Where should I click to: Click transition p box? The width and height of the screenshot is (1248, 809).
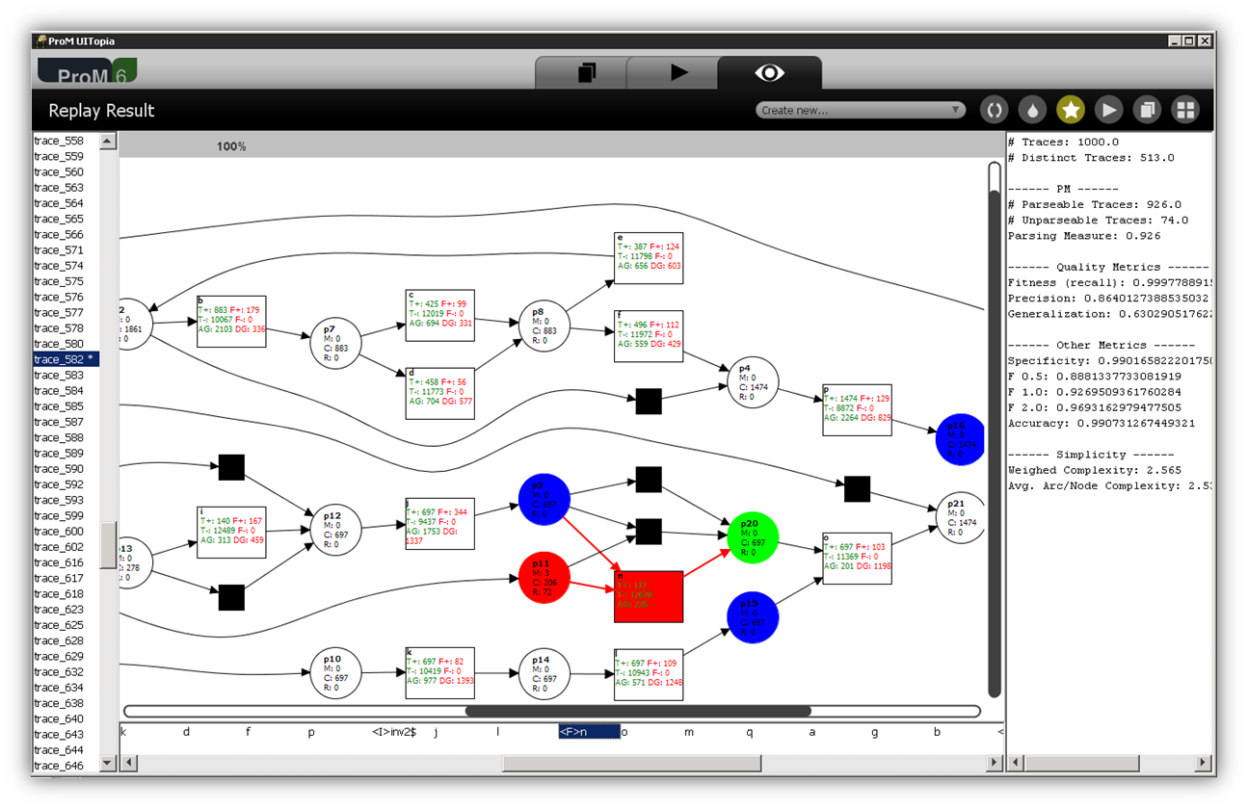click(x=857, y=410)
